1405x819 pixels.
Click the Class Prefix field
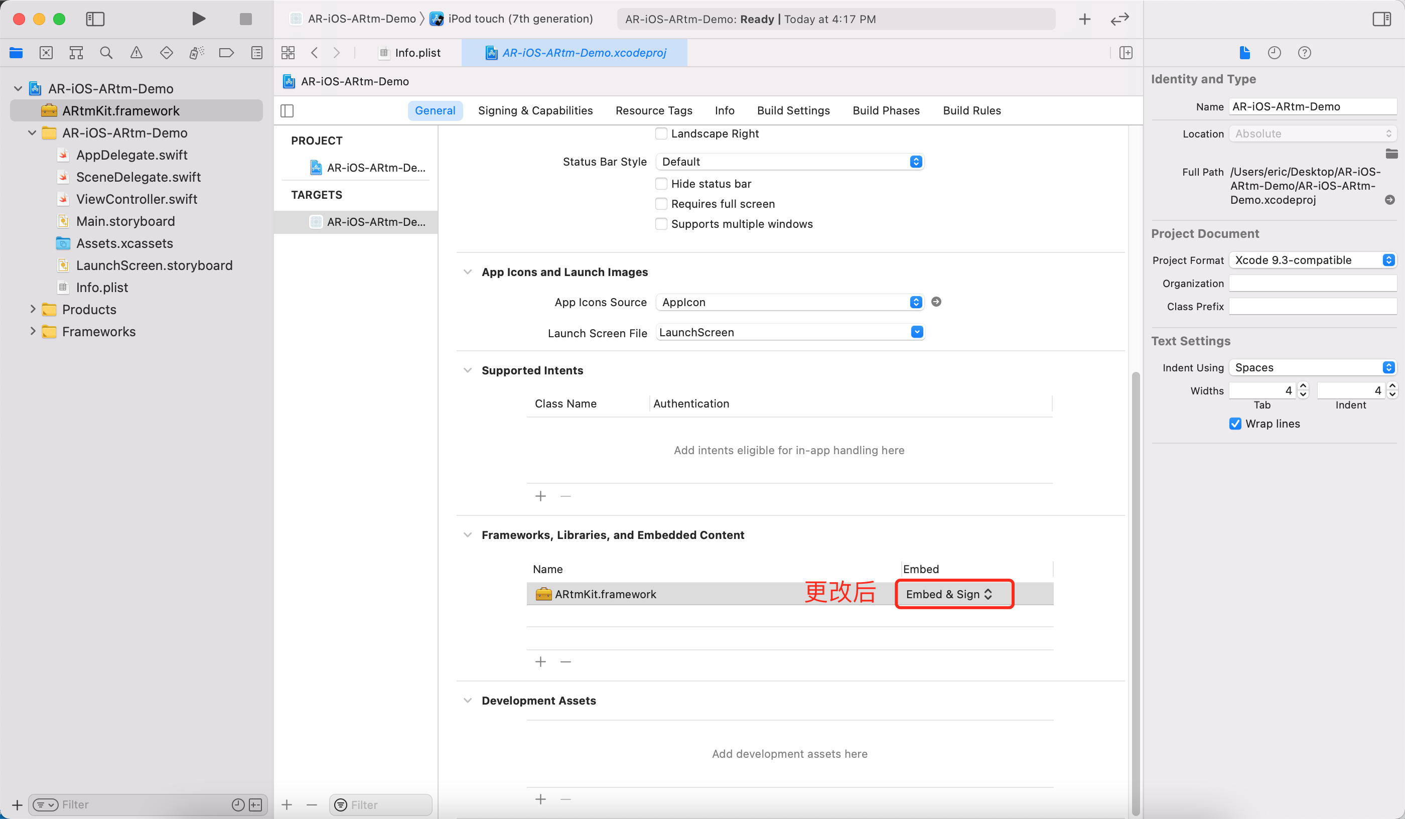pyautogui.click(x=1313, y=307)
